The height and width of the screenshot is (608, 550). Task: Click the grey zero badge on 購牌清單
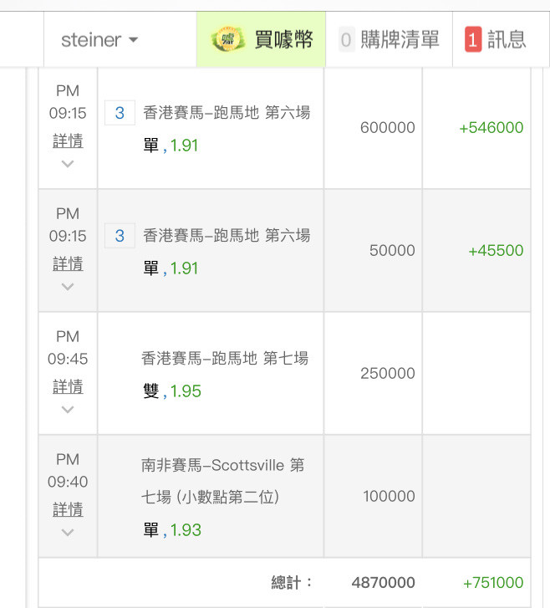[x=346, y=39]
